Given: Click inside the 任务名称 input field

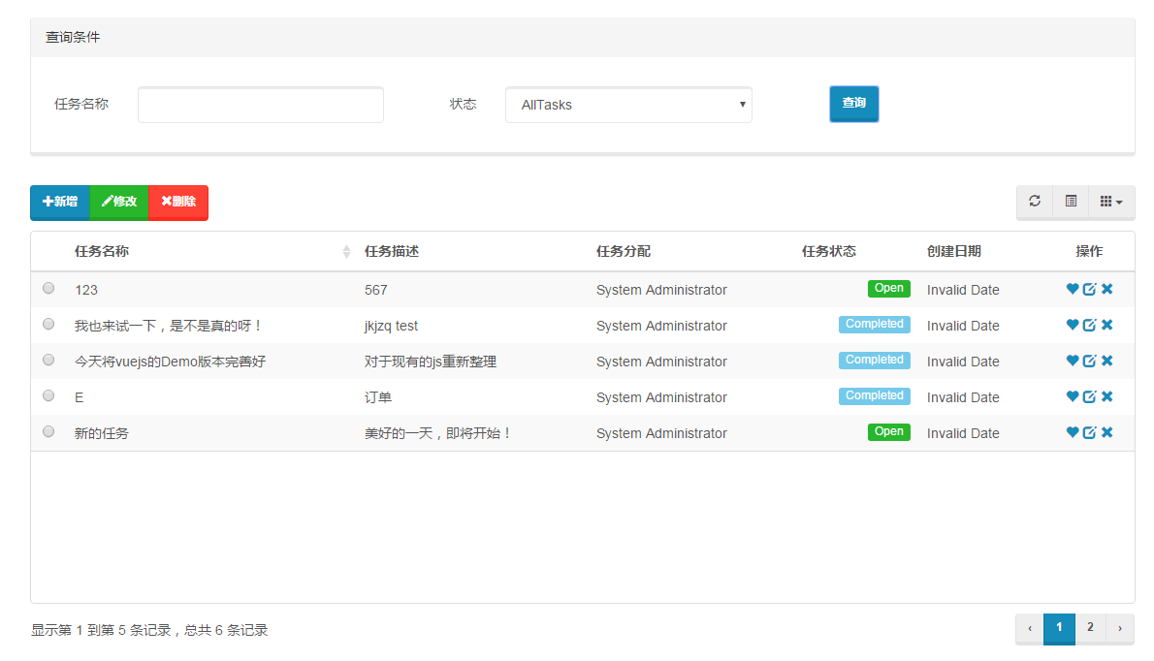Looking at the screenshot, I should (x=260, y=104).
